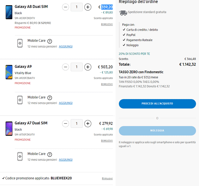Open Mobile Care help icon under Galaxy A7
The image size is (199, 186).
(x=50, y=154)
